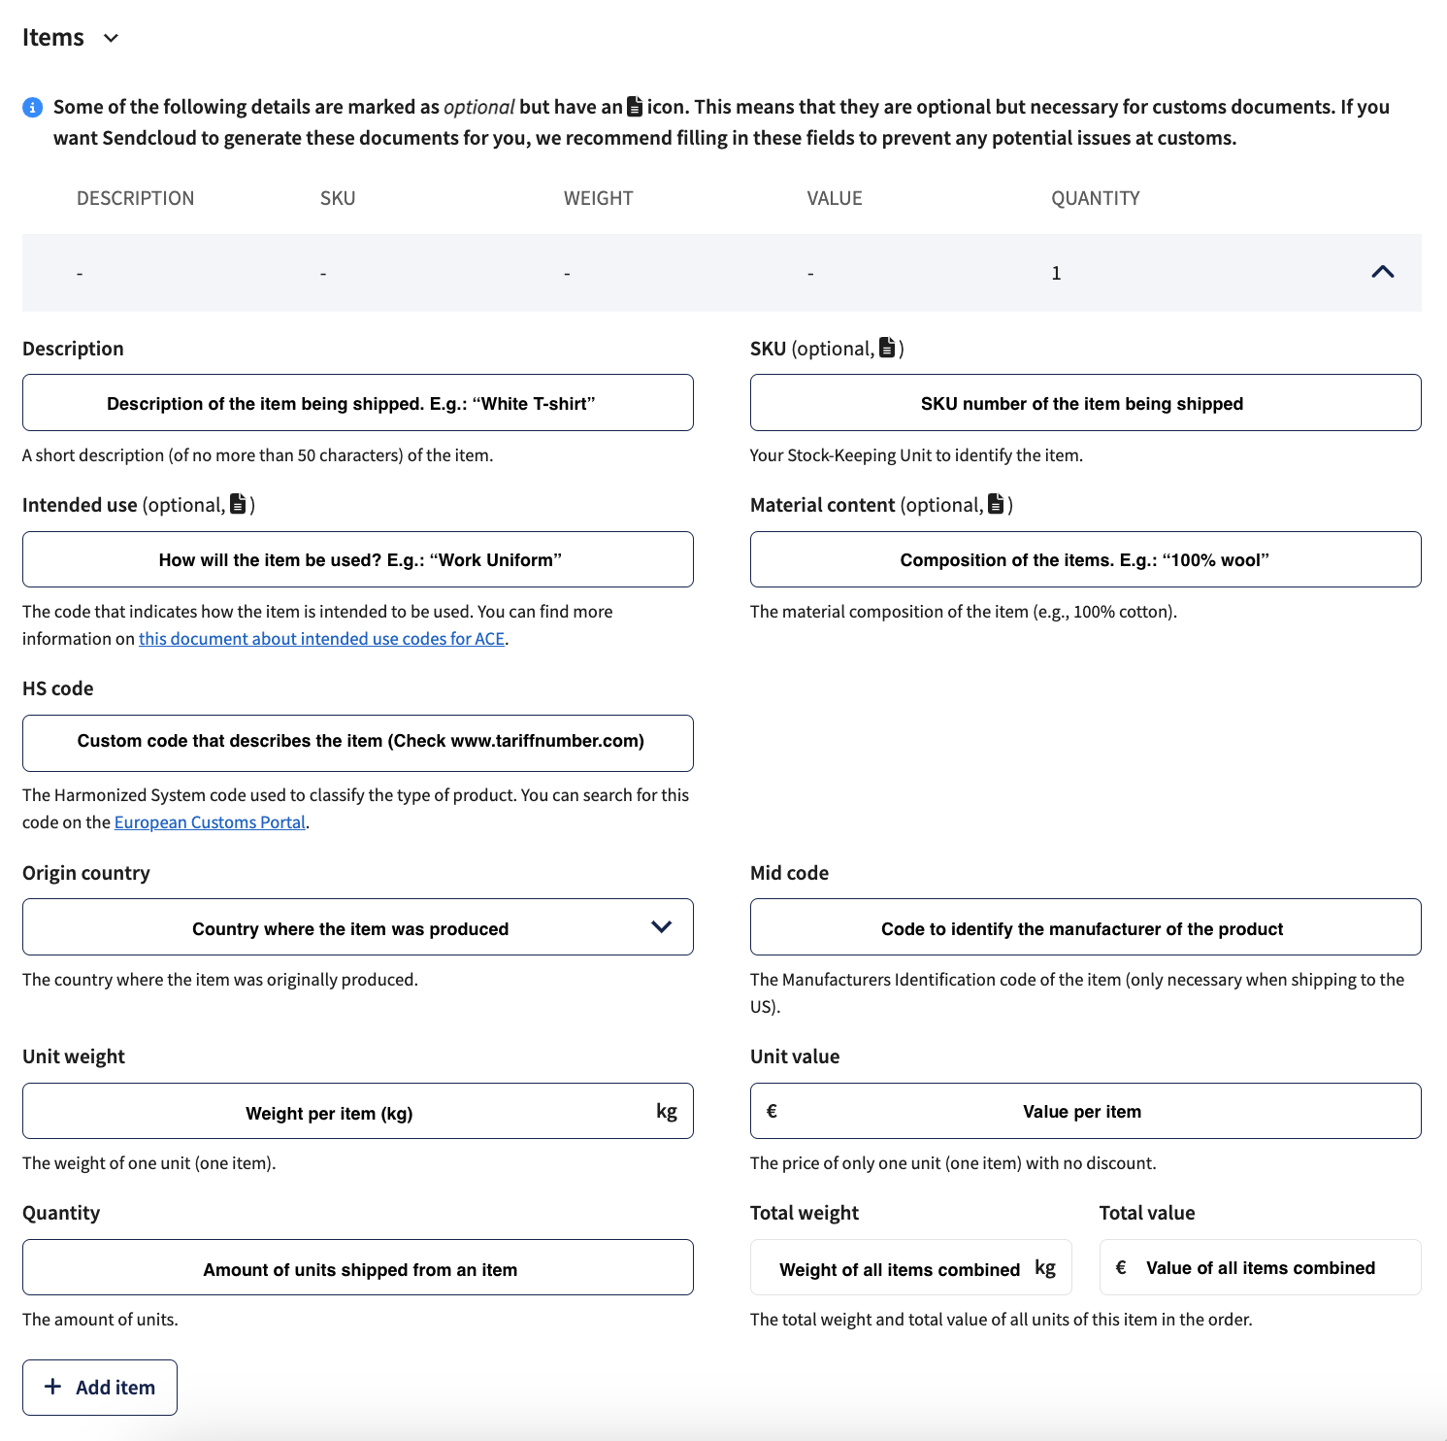The image size is (1447, 1441).
Task: Open the intended use codes for ACE link
Action: (x=322, y=638)
